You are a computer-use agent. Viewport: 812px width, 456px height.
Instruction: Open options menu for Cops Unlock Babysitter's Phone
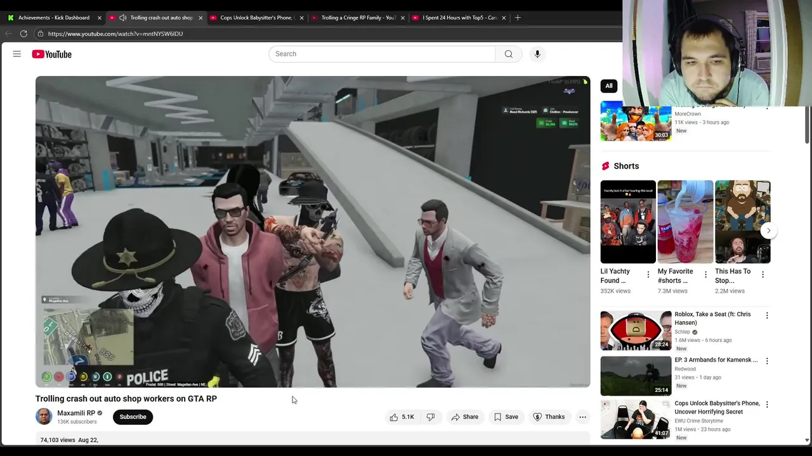[766, 404]
